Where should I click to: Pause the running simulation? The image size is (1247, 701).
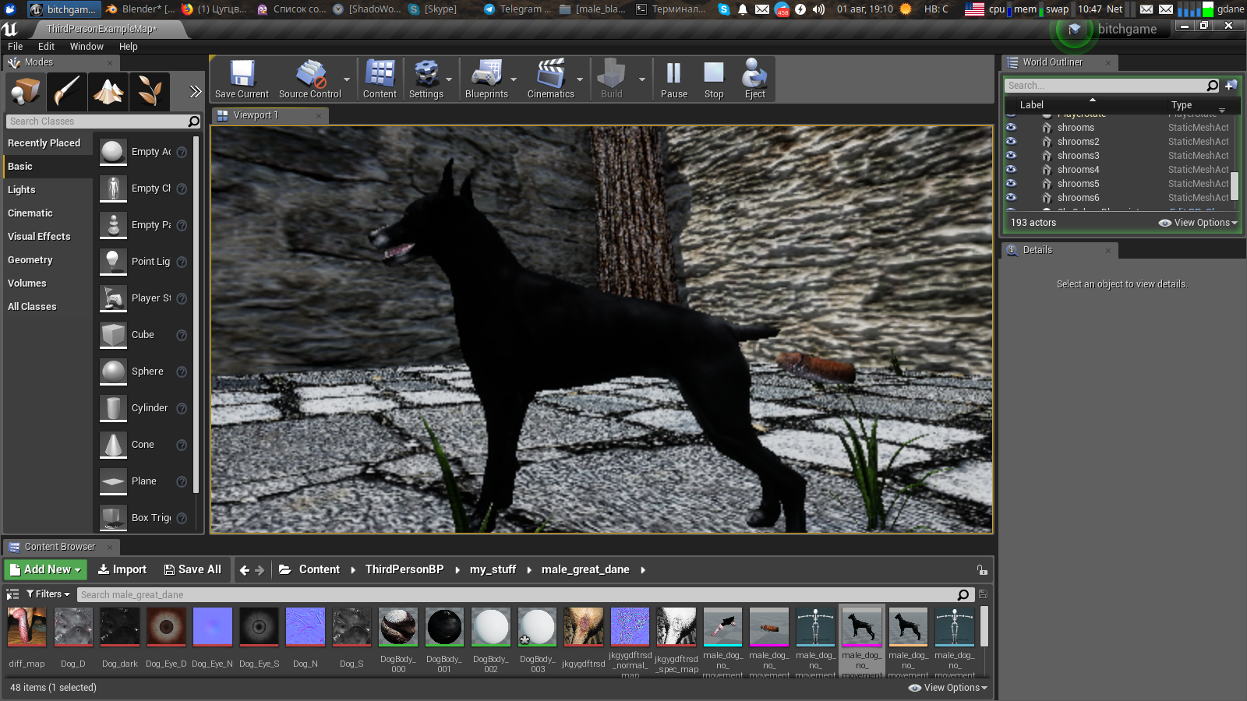[673, 79]
